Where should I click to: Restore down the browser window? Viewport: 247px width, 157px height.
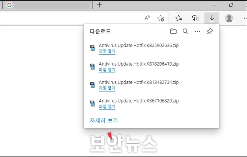[x=231, y=5]
